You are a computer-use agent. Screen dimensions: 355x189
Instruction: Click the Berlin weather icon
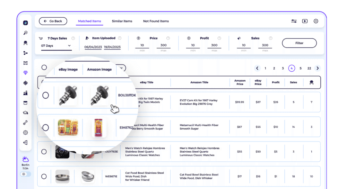(25, 159)
